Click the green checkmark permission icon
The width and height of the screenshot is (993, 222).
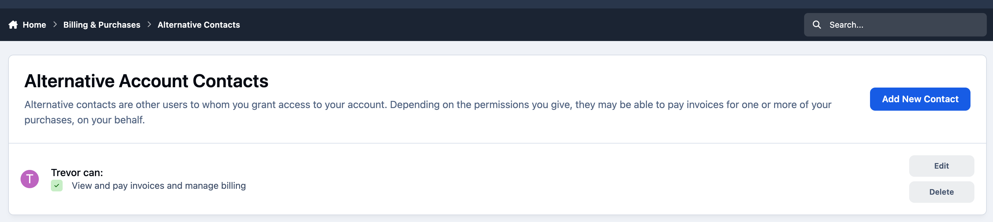click(57, 186)
